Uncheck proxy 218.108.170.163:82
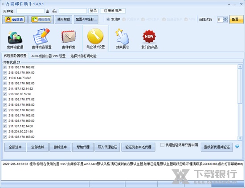Image resolution: width=245 pixels, height=188 pixels. pyautogui.click(x=5, y=137)
